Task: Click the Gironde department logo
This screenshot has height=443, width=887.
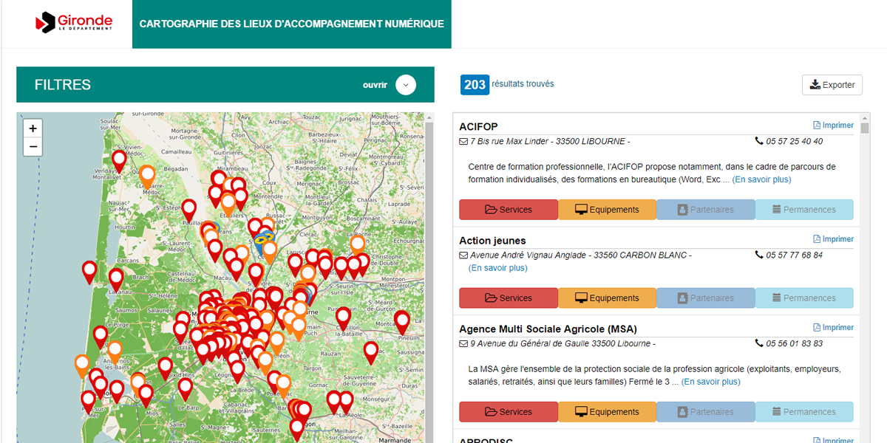Action: (x=74, y=23)
